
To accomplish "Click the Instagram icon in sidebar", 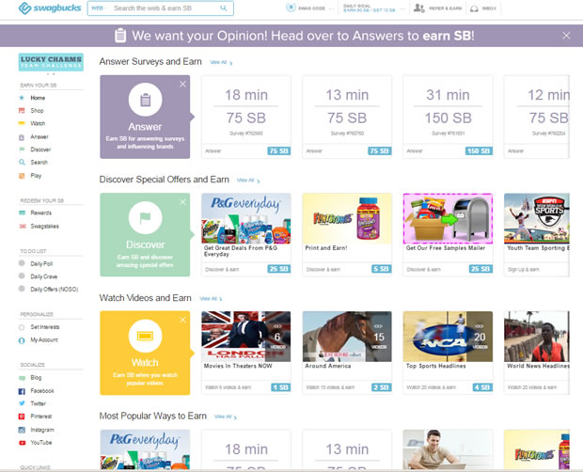I will pyautogui.click(x=22, y=430).
